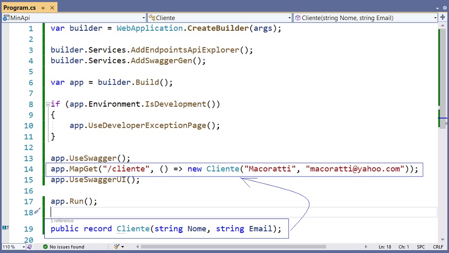This screenshot has width=449, height=253.
Task: Click MapGet on line 14
Action: (x=84, y=169)
